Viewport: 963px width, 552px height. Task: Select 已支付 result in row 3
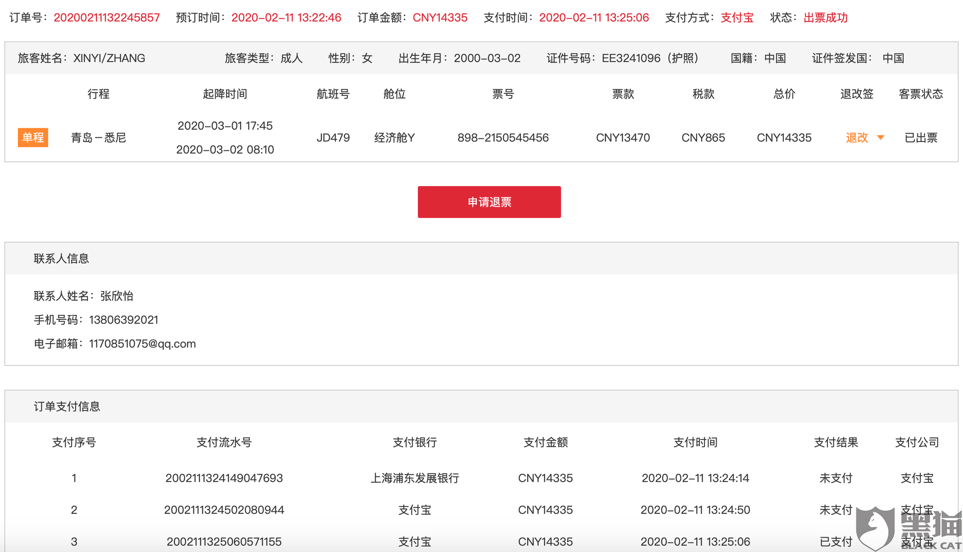tap(836, 542)
